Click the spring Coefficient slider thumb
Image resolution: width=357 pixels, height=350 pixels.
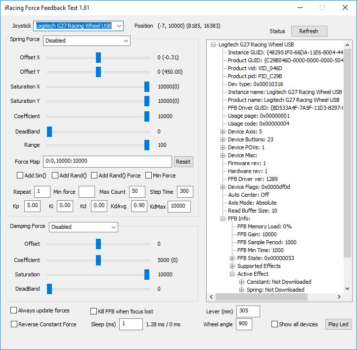pos(147,116)
